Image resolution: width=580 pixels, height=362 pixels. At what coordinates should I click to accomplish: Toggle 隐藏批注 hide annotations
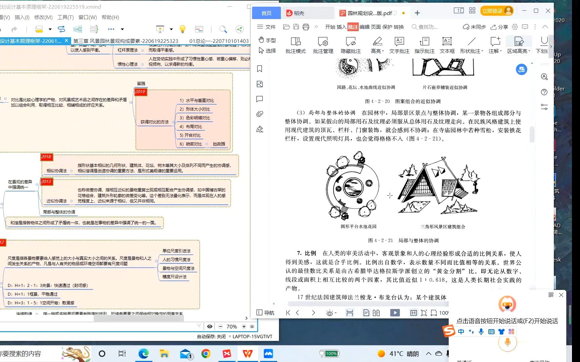[350, 45]
